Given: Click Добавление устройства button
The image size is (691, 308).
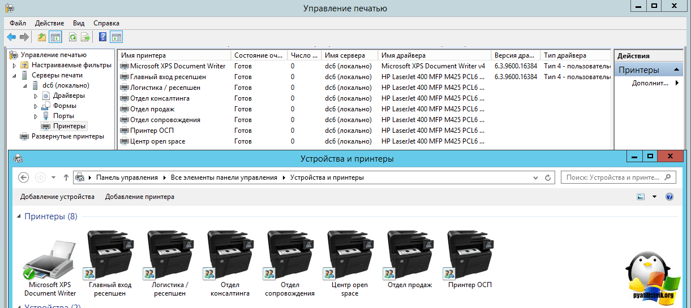Looking at the screenshot, I should click(x=57, y=197).
